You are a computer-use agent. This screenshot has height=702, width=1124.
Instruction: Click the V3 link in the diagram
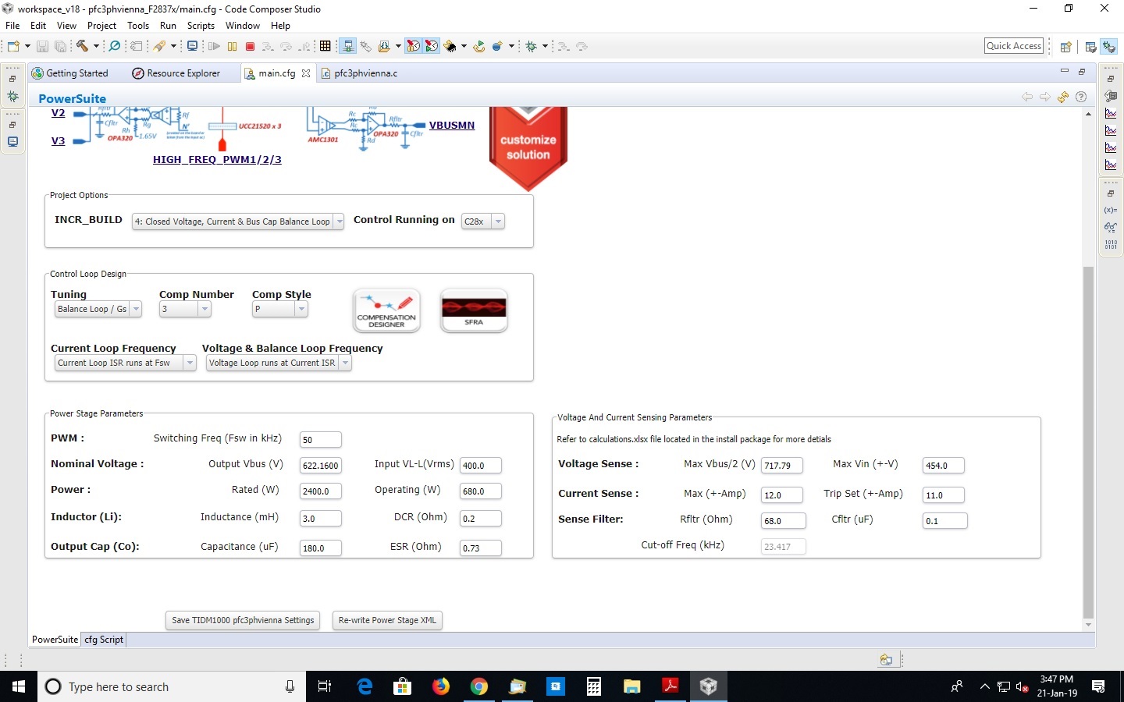[58, 141]
